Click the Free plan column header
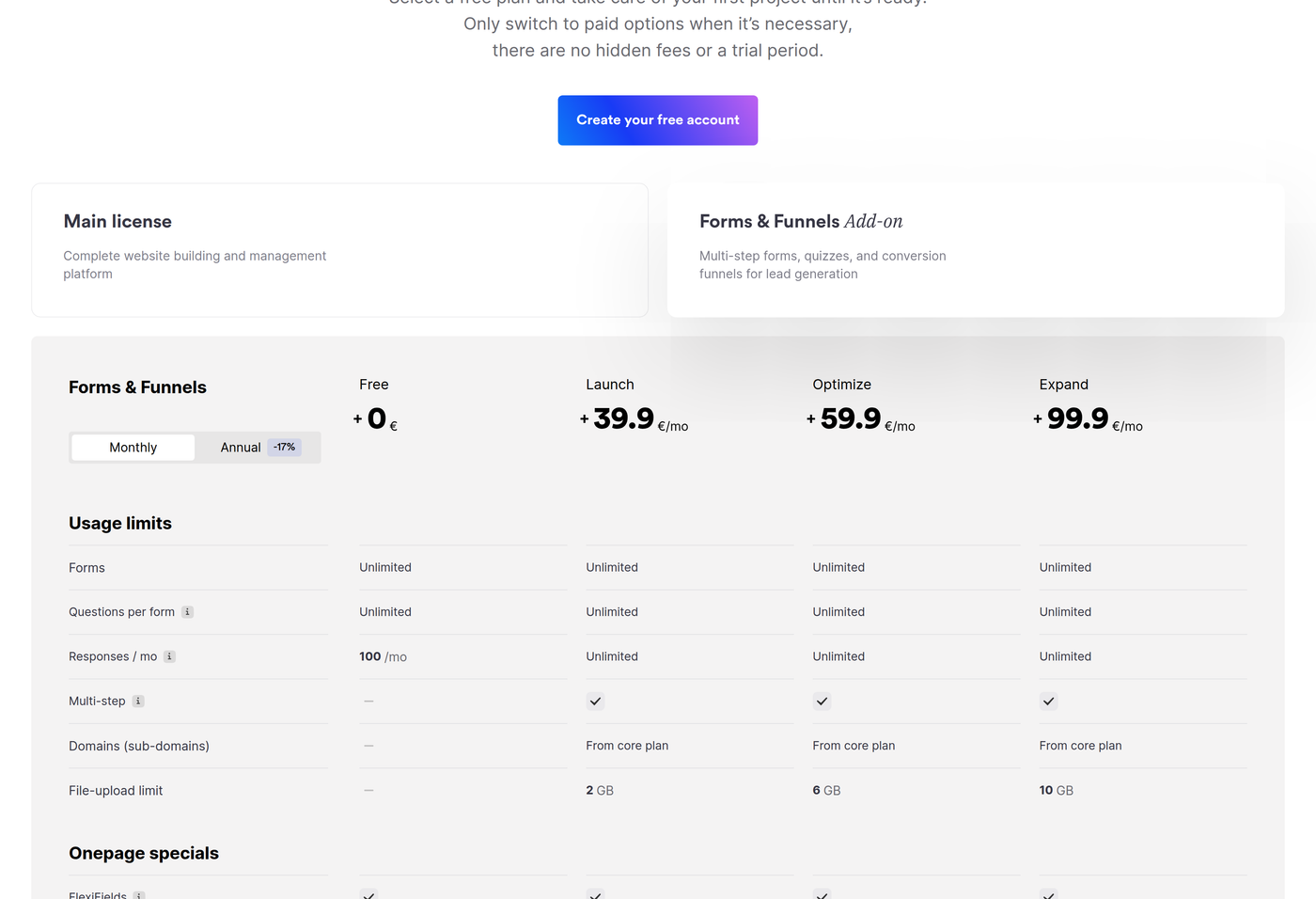The height and width of the screenshot is (899, 1316). [x=374, y=385]
